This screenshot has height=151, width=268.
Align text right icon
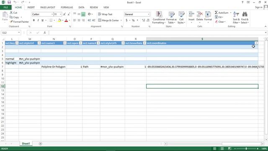click(x=83, y=21)
